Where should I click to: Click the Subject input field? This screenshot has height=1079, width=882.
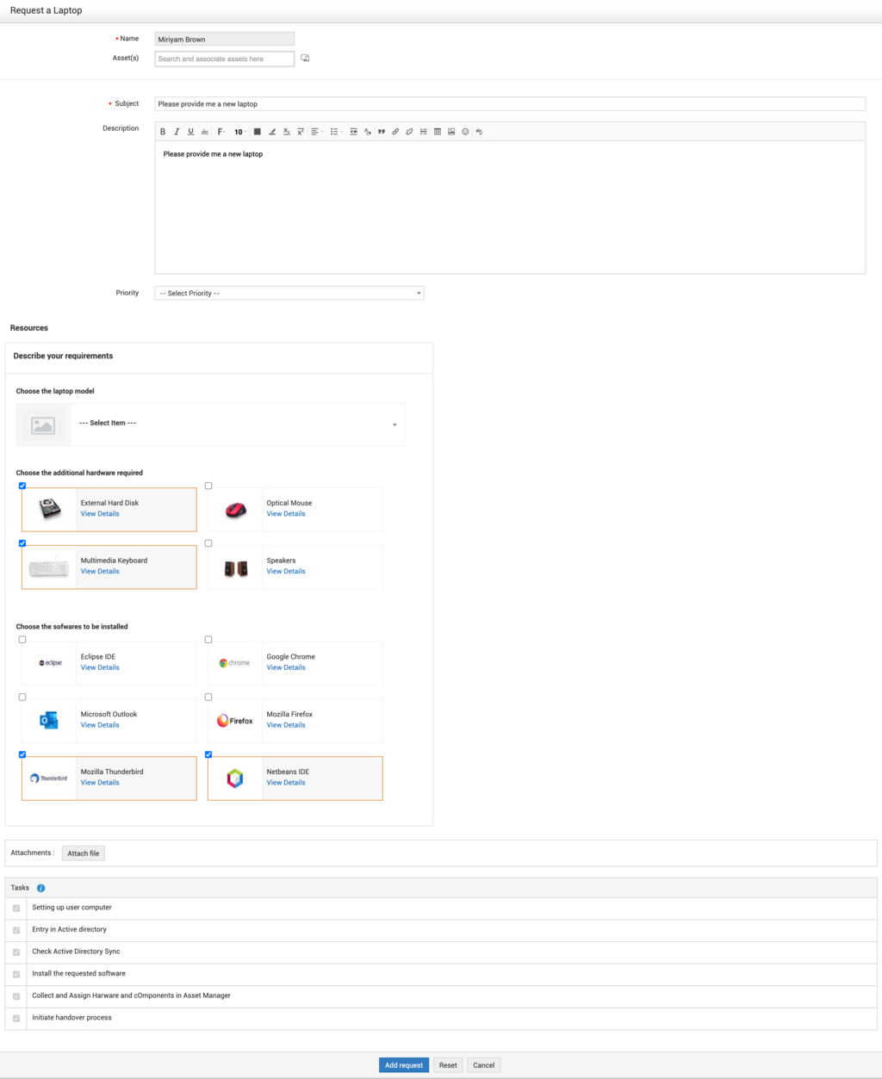click(x=510, y=104)
